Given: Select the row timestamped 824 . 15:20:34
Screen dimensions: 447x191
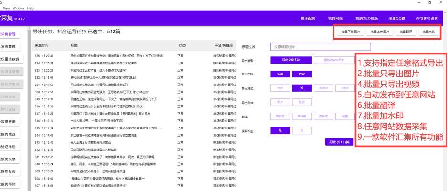Looking at the screenshot, I should pos(134,63).
